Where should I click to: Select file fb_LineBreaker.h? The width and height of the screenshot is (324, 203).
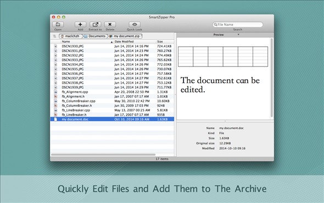tap(112, 114)
